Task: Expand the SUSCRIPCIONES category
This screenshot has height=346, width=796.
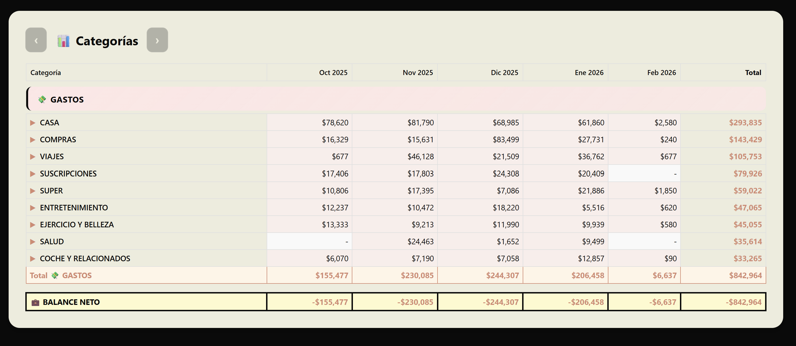Action: coord(33,173)
